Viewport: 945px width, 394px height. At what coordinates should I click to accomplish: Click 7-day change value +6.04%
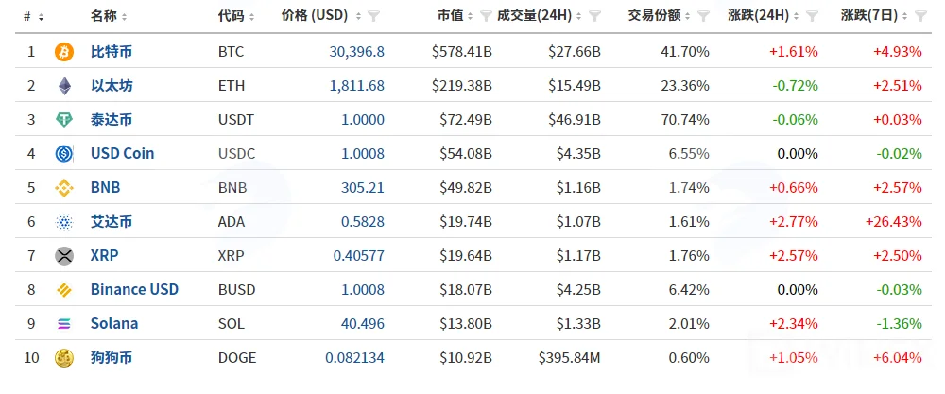(x=898, y=358)
